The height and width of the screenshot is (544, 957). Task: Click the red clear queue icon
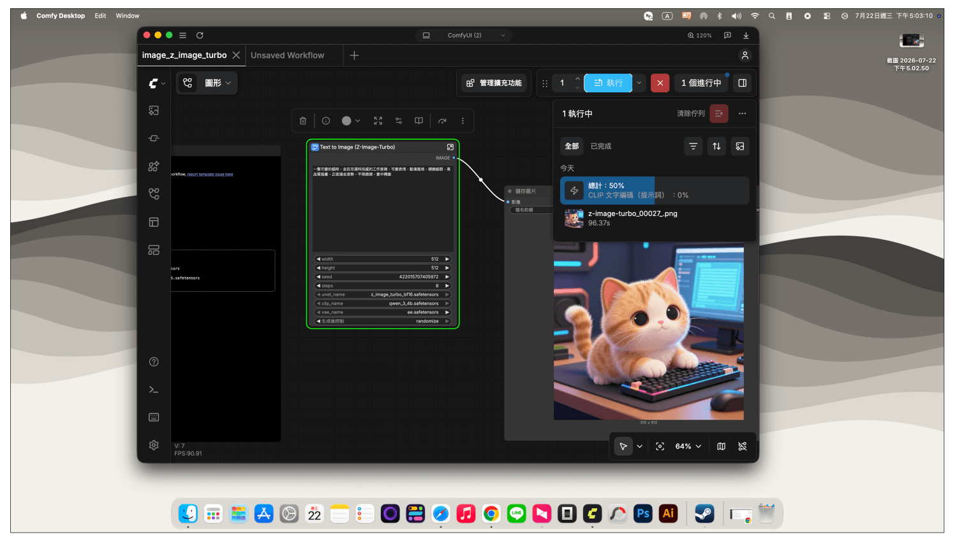(719, 113)
